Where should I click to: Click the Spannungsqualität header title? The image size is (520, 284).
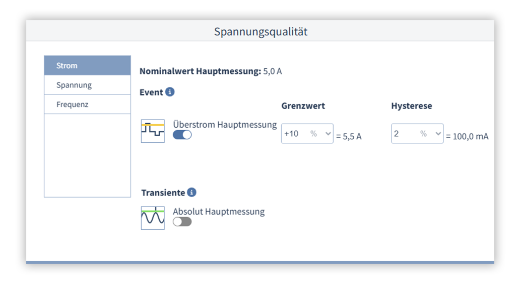(261, 32)
